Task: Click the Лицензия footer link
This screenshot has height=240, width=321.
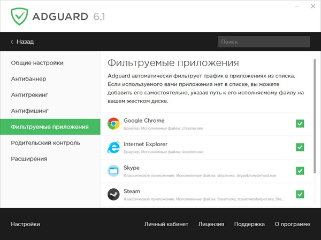Action: [211, 224]
